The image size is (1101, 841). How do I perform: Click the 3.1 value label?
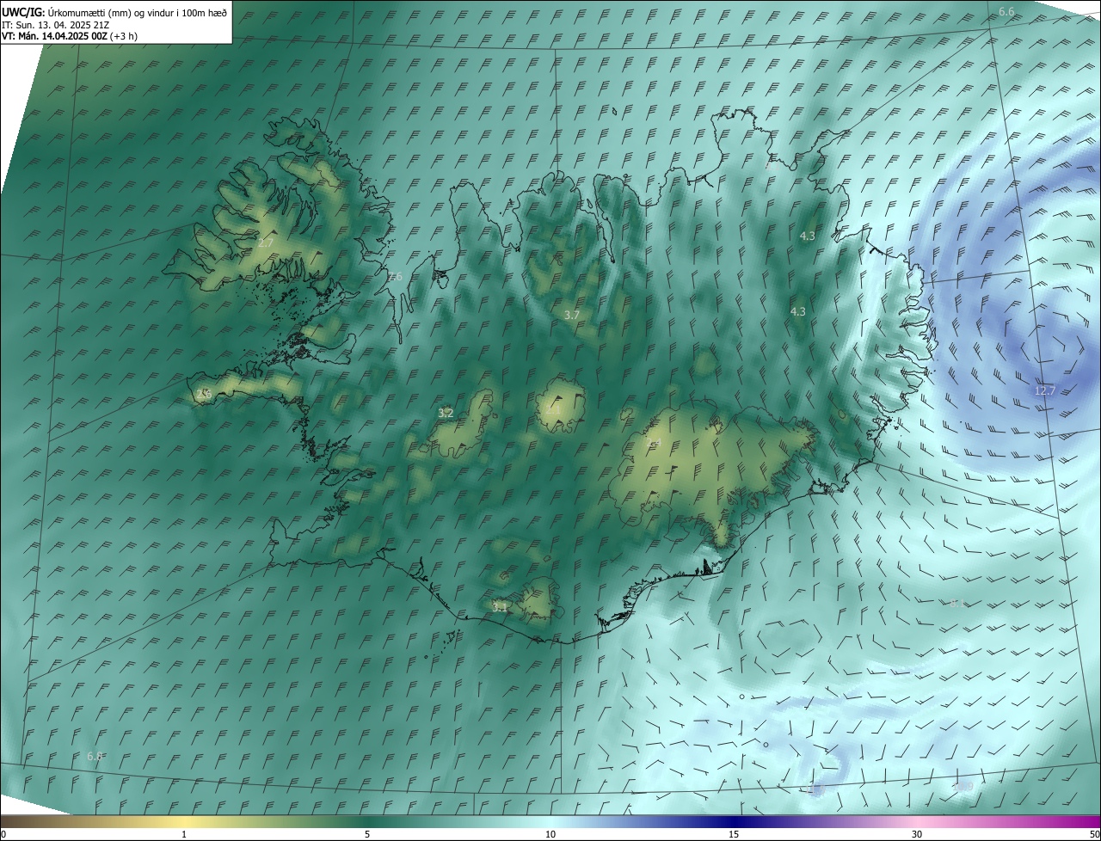click(x=500, y=607)
